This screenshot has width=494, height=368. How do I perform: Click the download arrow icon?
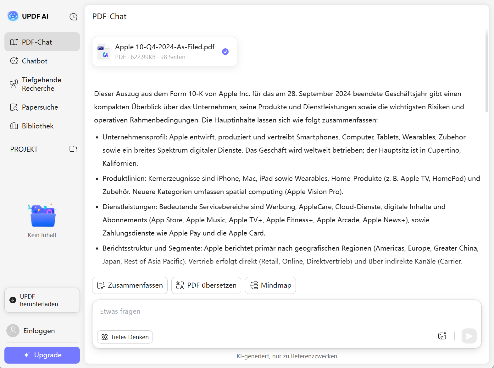[x=13, y=300]
